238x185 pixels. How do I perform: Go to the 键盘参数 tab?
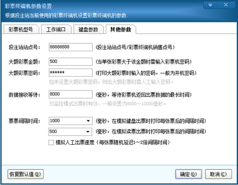88,30
